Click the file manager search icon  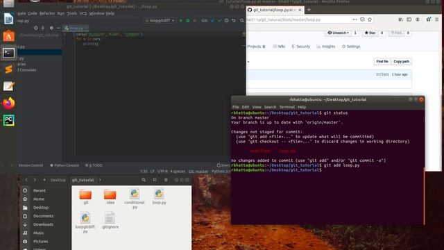144,180
